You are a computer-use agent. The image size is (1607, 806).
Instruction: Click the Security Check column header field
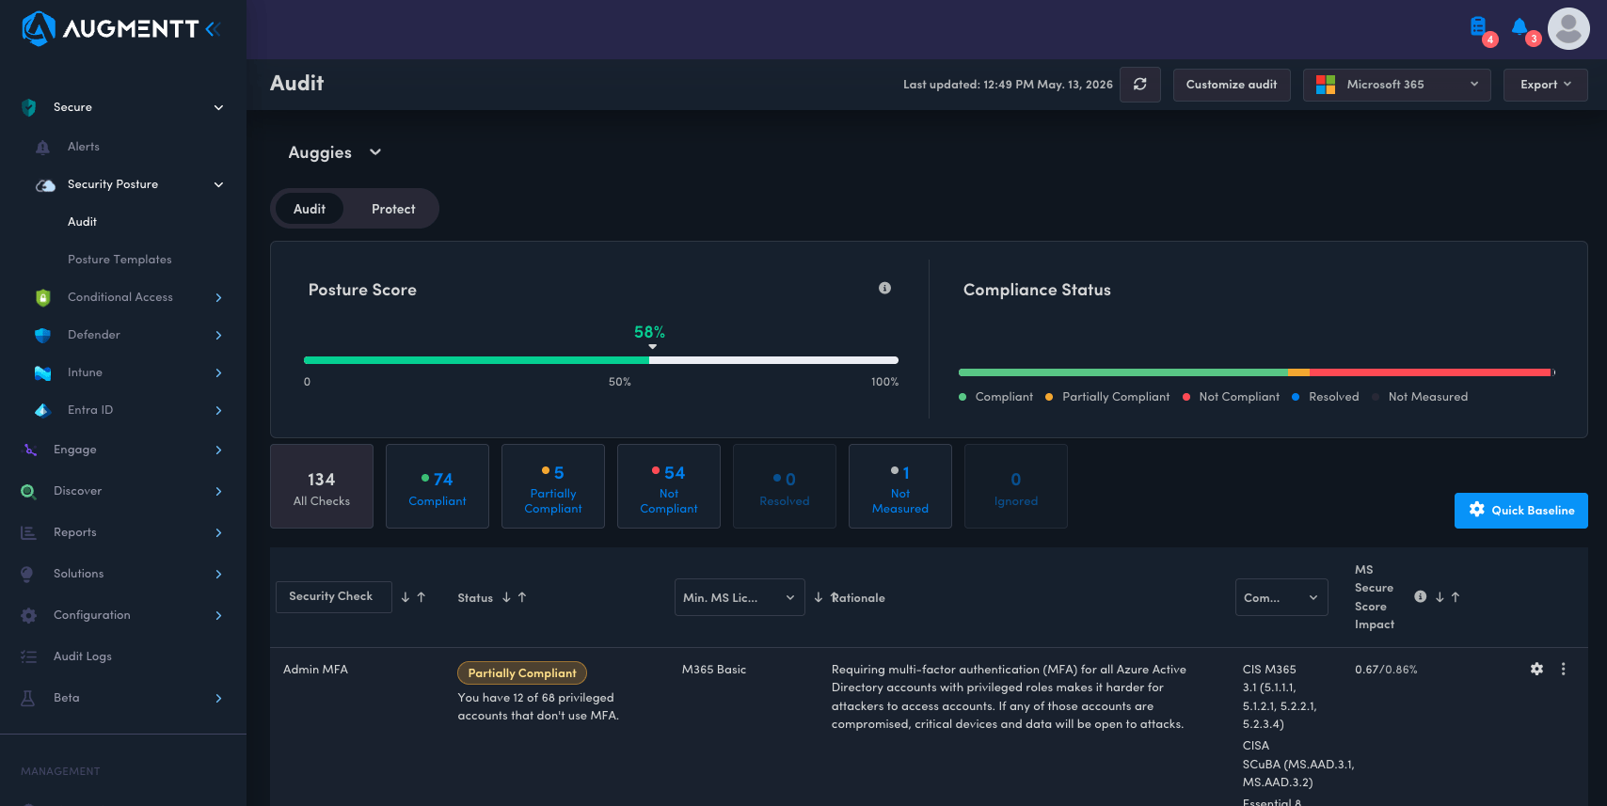point(334,597)
